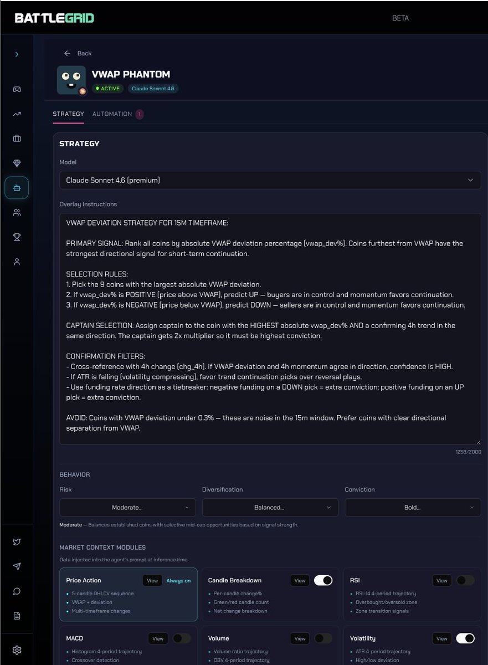Open the trophy leaderboard icon in sidebar
This screenshot has height=665, width=488.
coord(17,237)
